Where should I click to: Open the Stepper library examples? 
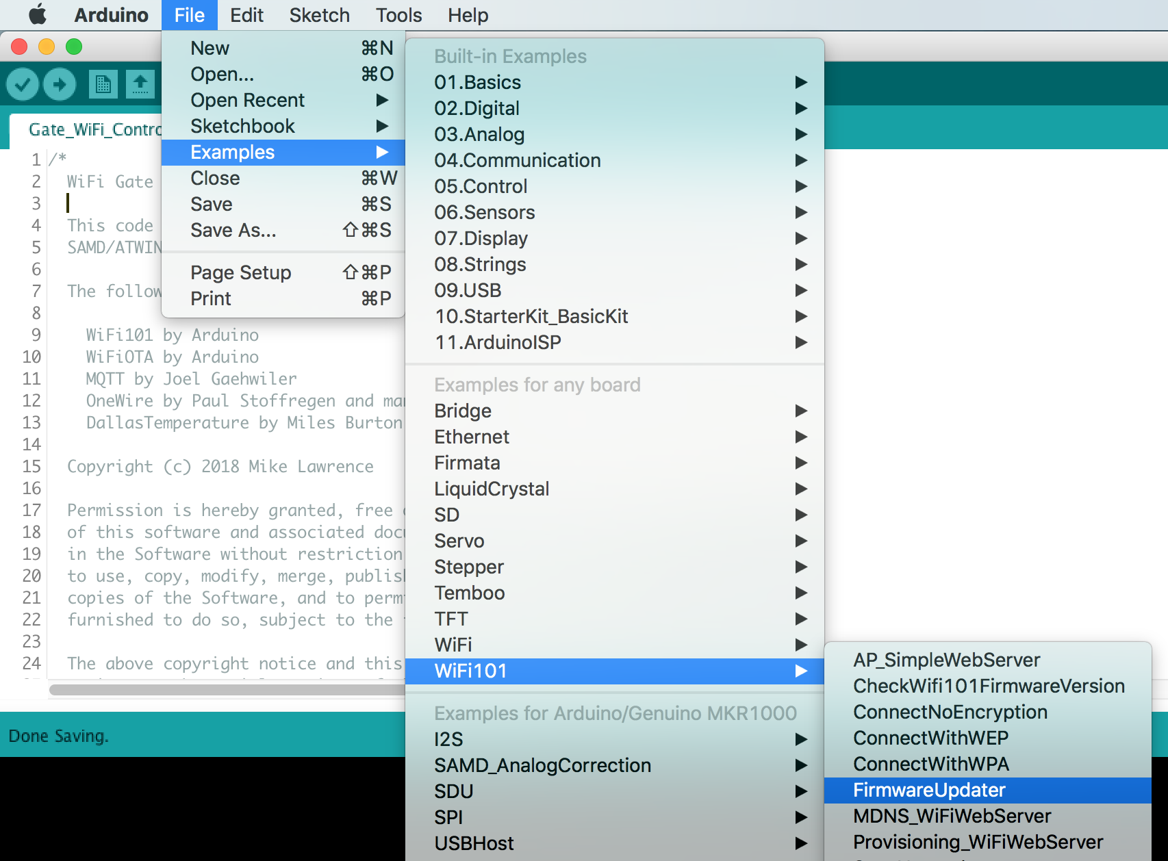615,567
